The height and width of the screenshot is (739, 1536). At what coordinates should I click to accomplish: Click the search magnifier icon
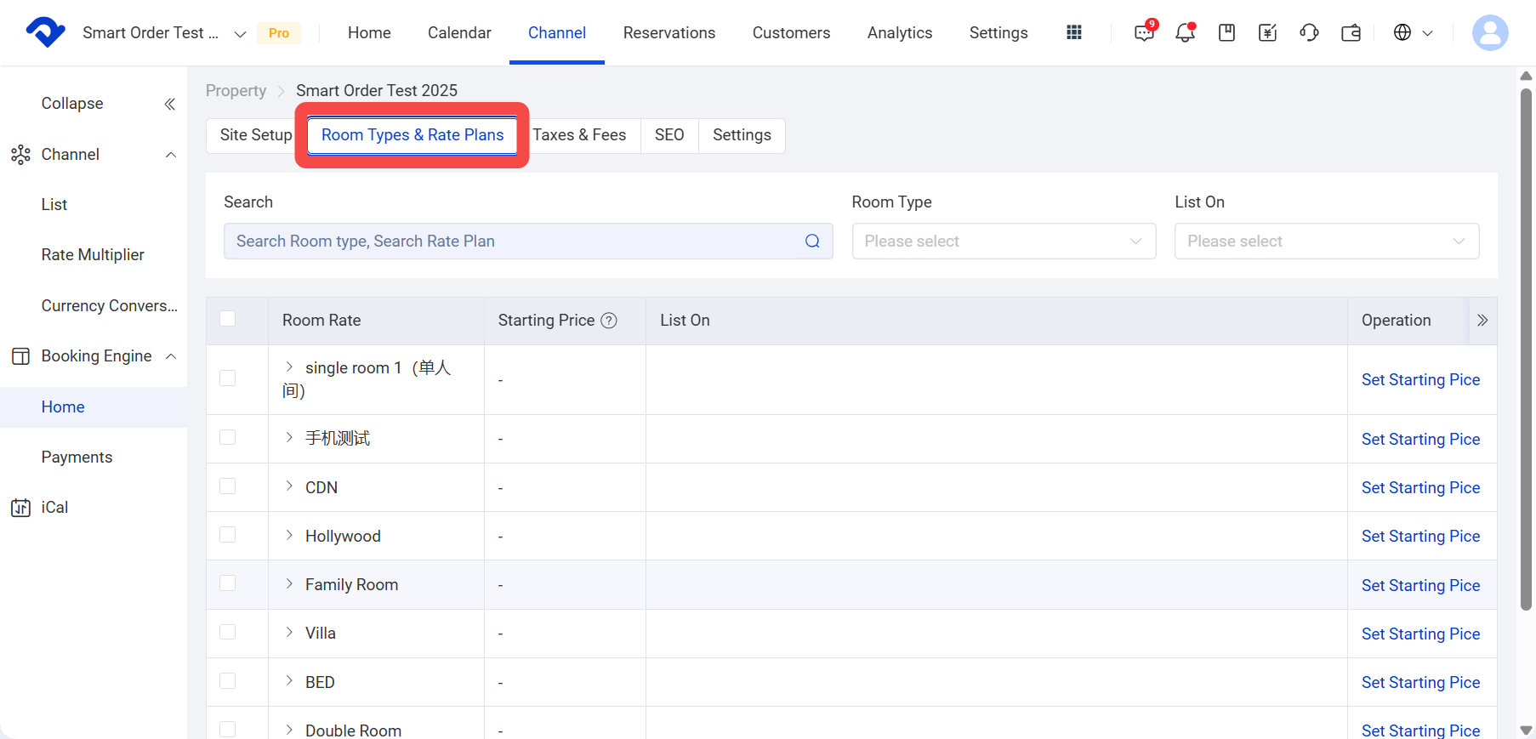pos(812,241)
